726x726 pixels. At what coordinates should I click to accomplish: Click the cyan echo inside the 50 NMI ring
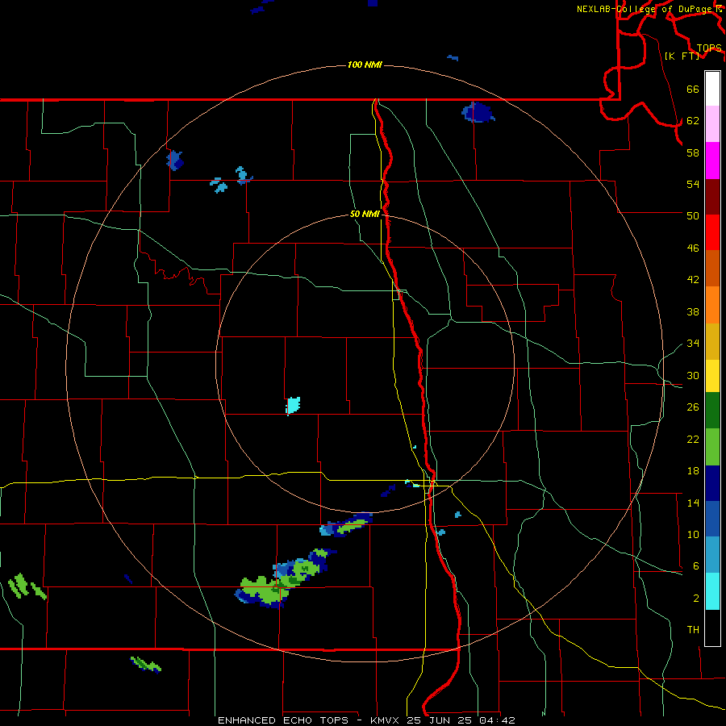293,406
